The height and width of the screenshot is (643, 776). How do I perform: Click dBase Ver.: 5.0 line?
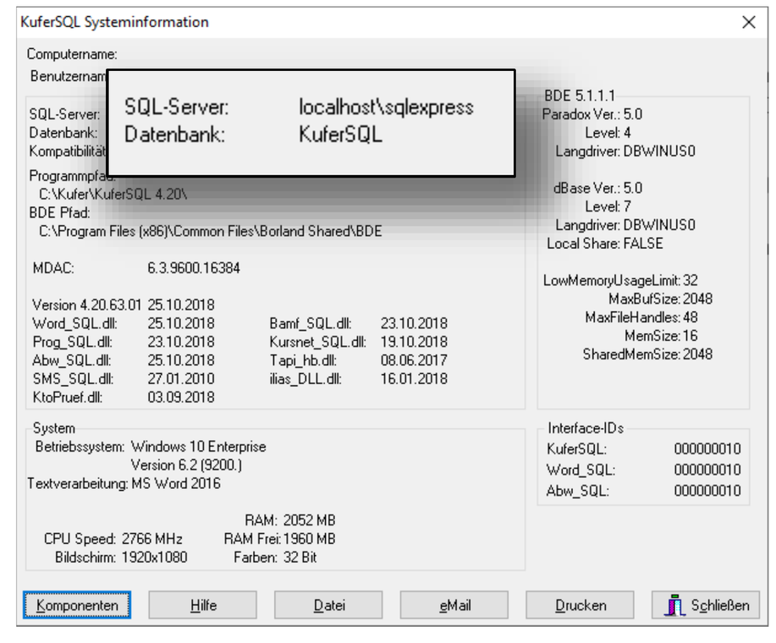(597, 188)
